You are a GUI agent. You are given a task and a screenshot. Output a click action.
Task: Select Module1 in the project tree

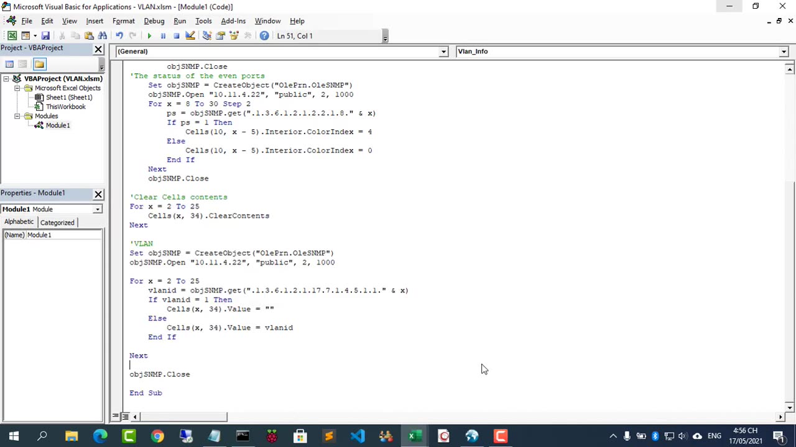(x=58, y=125)
